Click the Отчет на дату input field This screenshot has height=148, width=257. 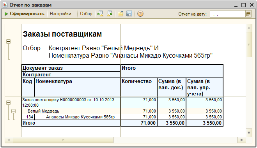click(227, 14)
